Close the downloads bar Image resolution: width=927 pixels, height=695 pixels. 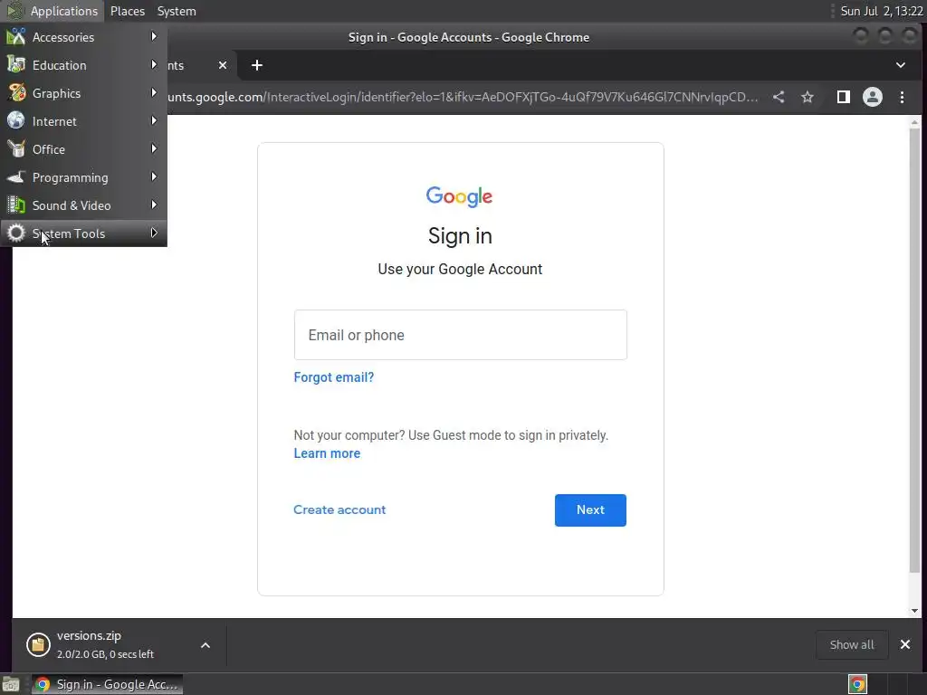(905, 644)
